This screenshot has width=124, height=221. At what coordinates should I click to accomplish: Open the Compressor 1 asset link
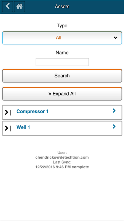[x=33, y=112]
